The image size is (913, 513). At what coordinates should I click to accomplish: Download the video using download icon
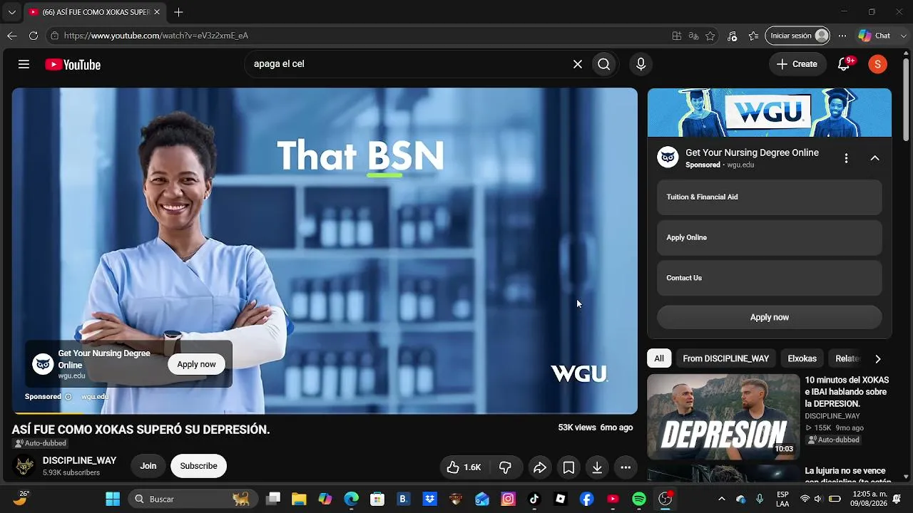coord(597,467)
